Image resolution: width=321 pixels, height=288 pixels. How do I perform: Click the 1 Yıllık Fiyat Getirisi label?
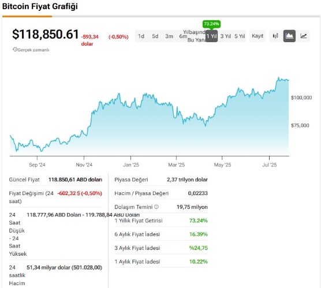pyautogui.click(x=139, y=220)
